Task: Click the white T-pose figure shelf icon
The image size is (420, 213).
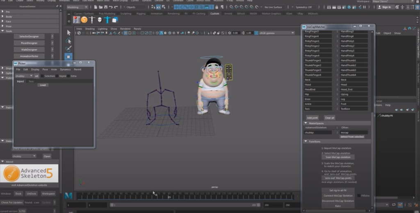Action: point(92,20)
